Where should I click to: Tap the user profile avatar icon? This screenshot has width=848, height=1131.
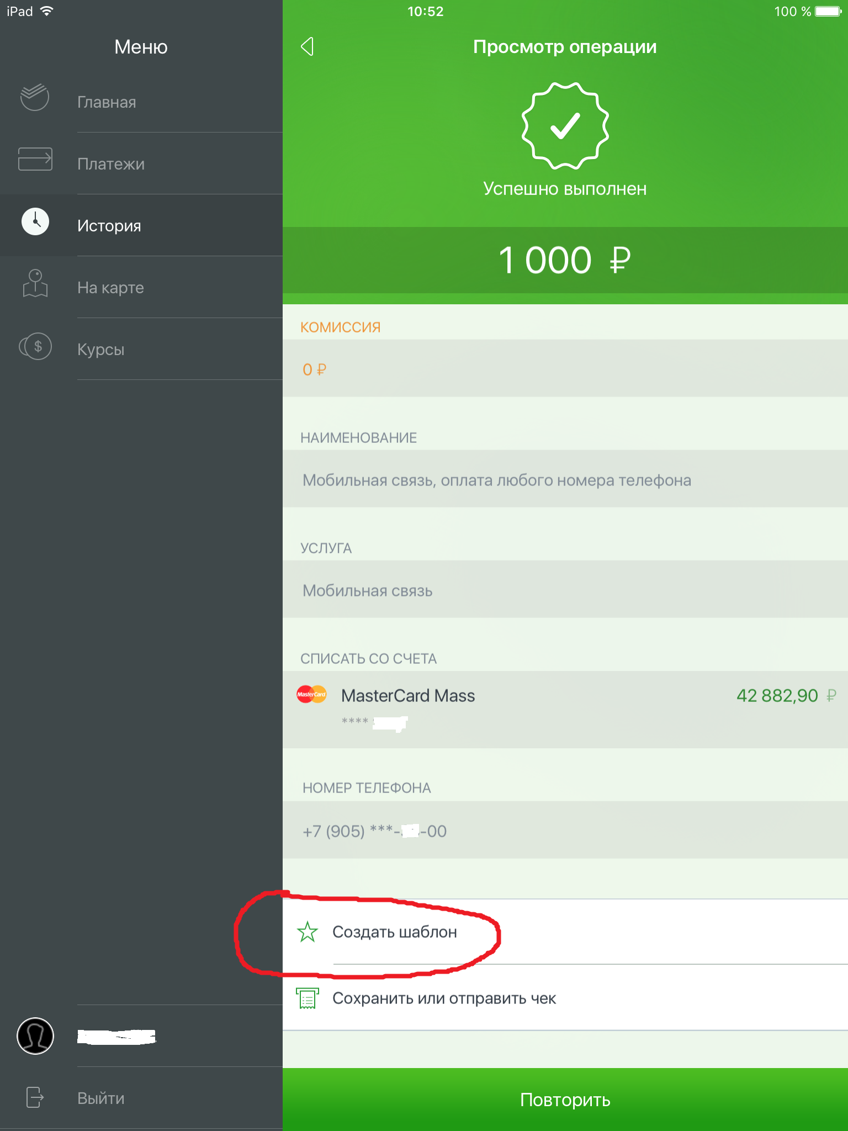tap(35, 1036)
